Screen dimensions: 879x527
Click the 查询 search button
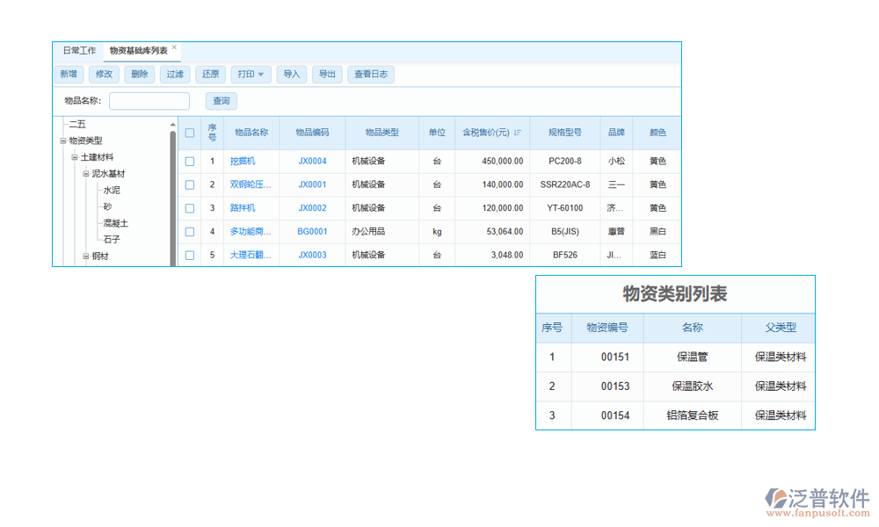pyautogui.click(x=221, y=101)
